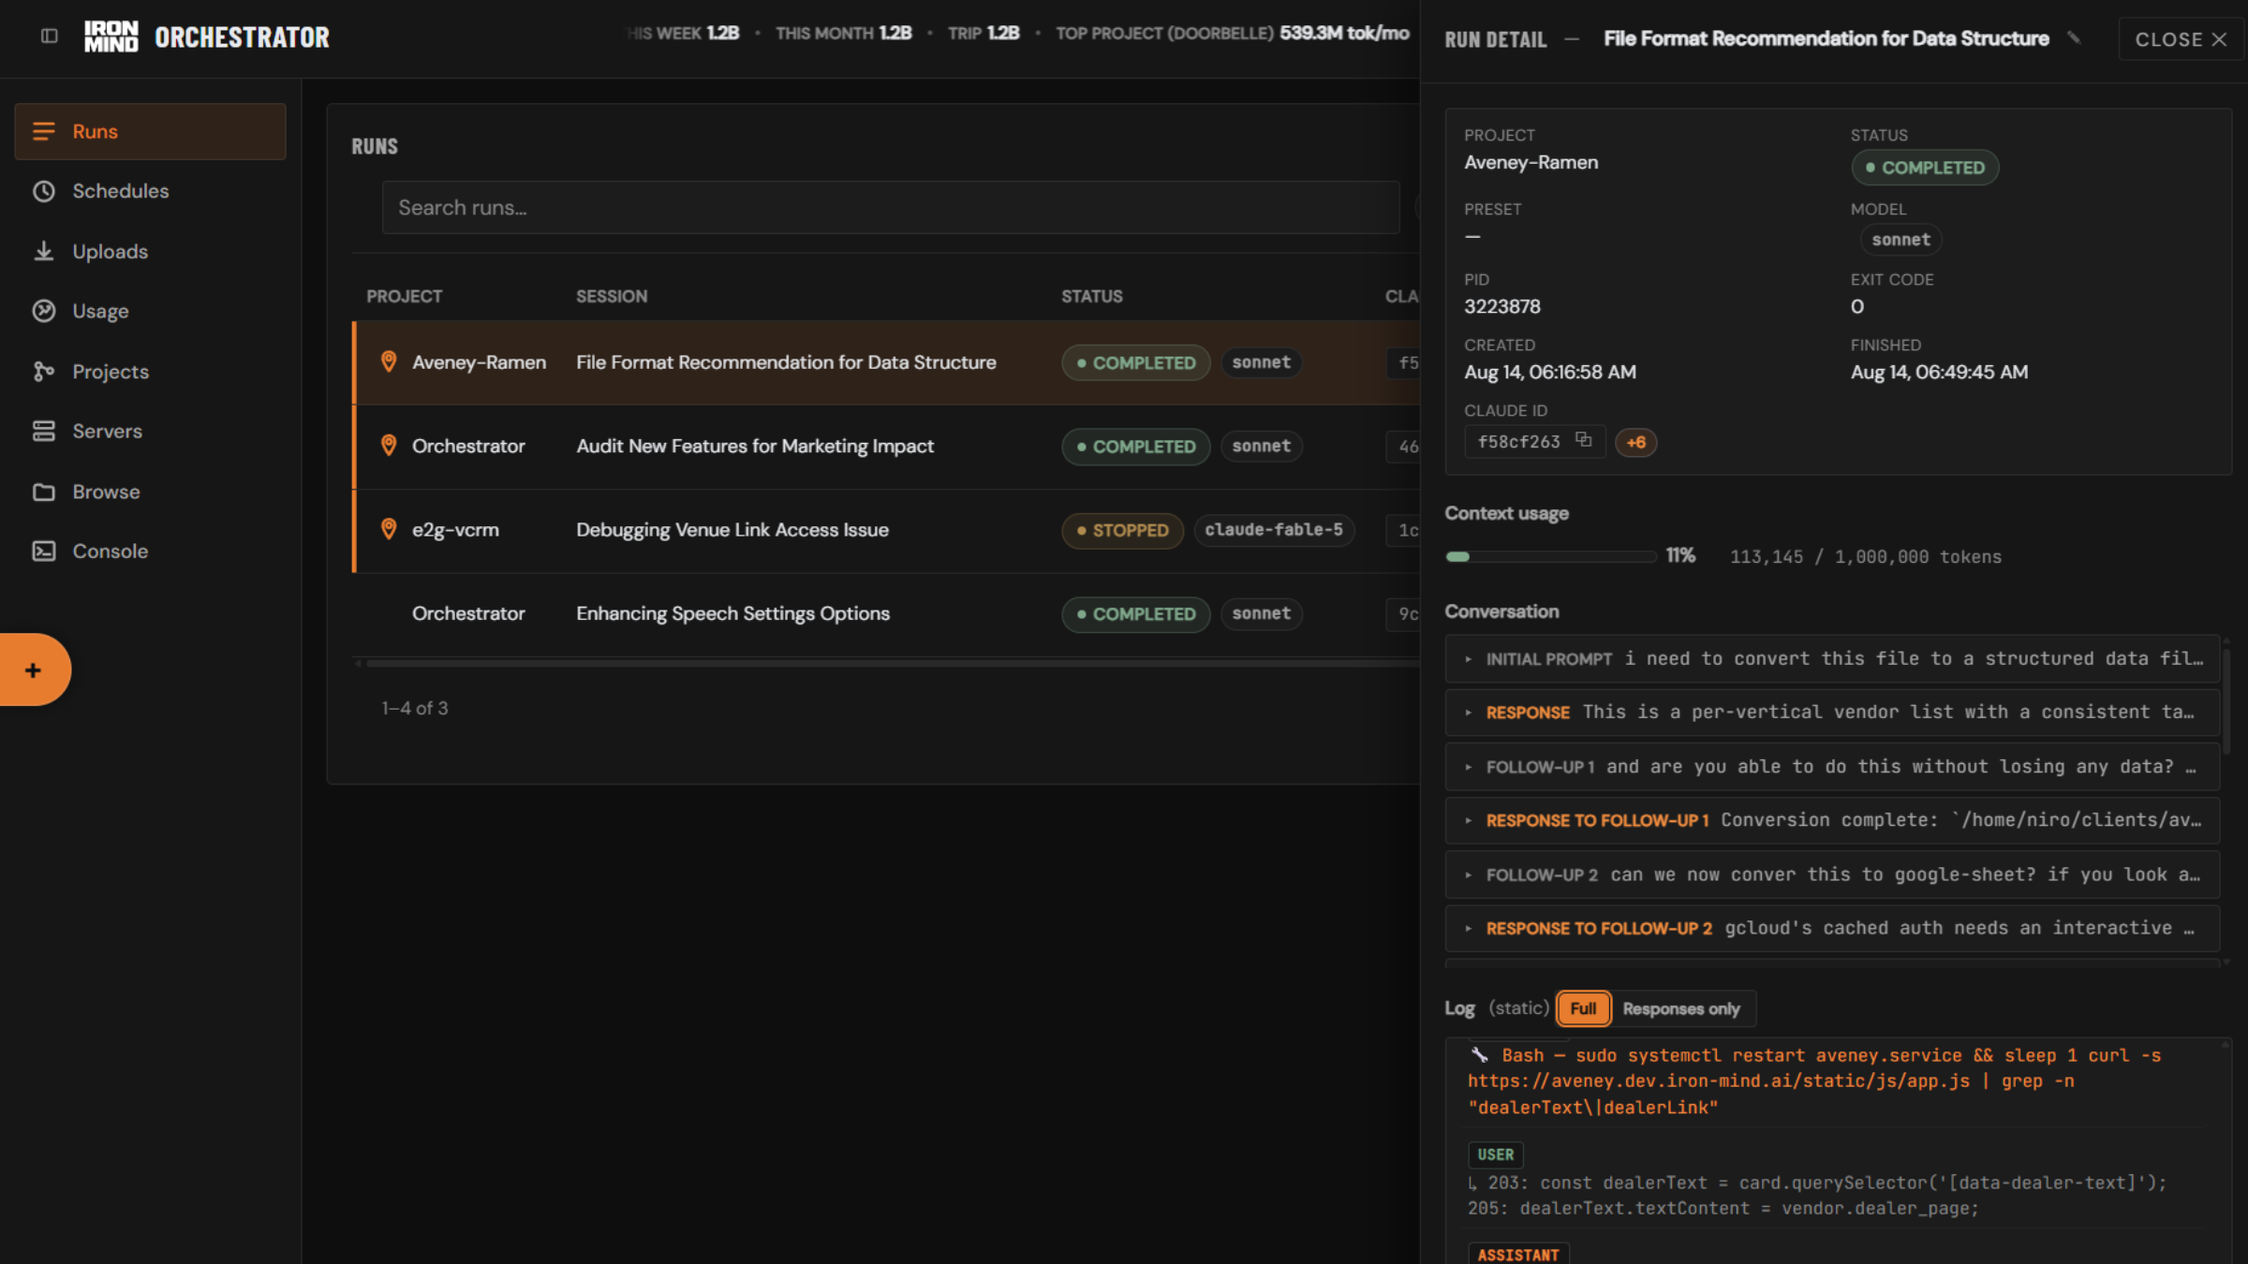Click the COMPLETED status badge in run detail
The image size is (2248, 1264).
[1925, 168]
